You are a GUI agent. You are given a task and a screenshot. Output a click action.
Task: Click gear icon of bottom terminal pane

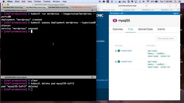coord(92,77)
